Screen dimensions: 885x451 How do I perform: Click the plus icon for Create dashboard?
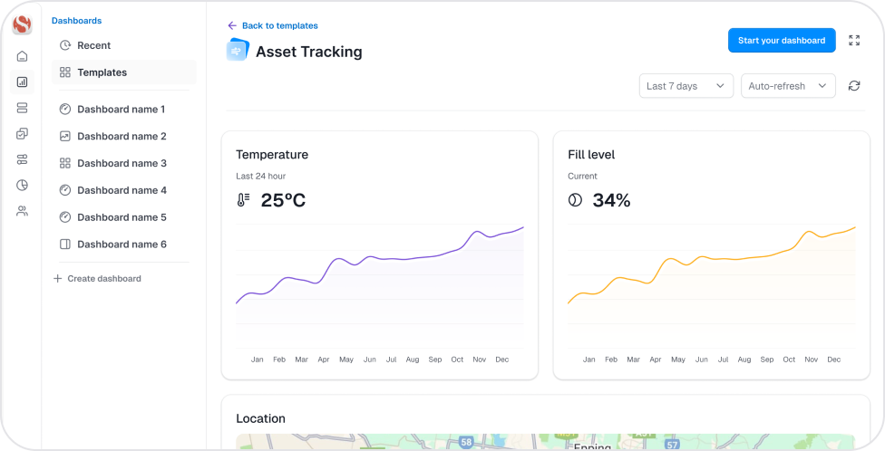(57, 279)
